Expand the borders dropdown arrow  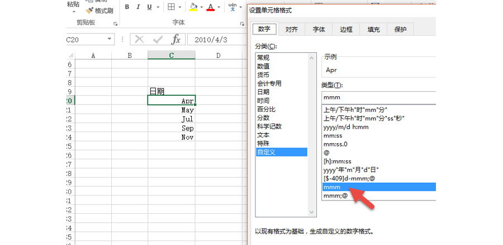[179, 7]
